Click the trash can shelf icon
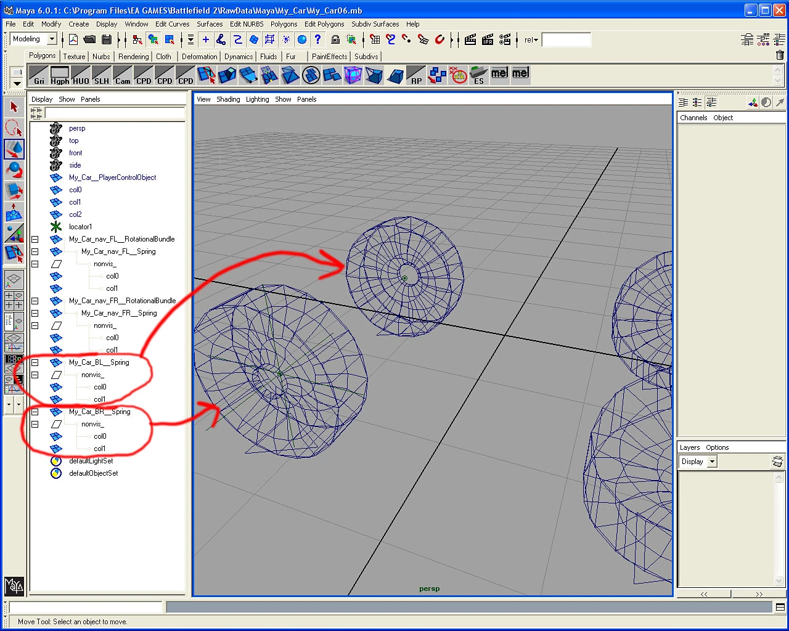 [x=780, y=55]
